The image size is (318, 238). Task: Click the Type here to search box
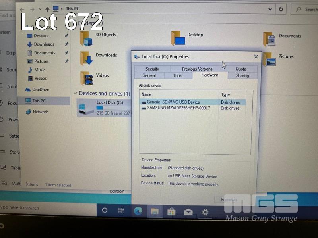[x=40, y=208]
